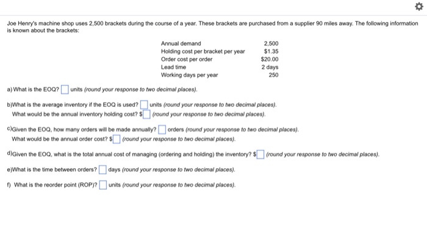Viewport: 427px width, 231px height.
Task: Focus the time between orders days box
Action: click(x=102, y=169)
